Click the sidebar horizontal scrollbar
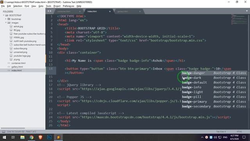 (13, 128)
